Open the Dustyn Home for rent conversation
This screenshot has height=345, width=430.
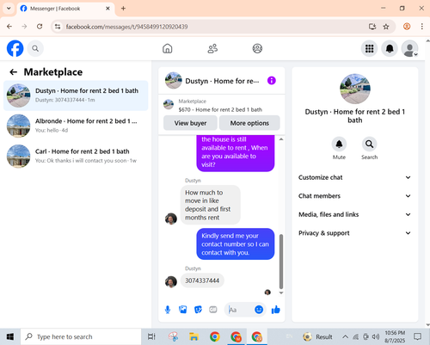76,95
